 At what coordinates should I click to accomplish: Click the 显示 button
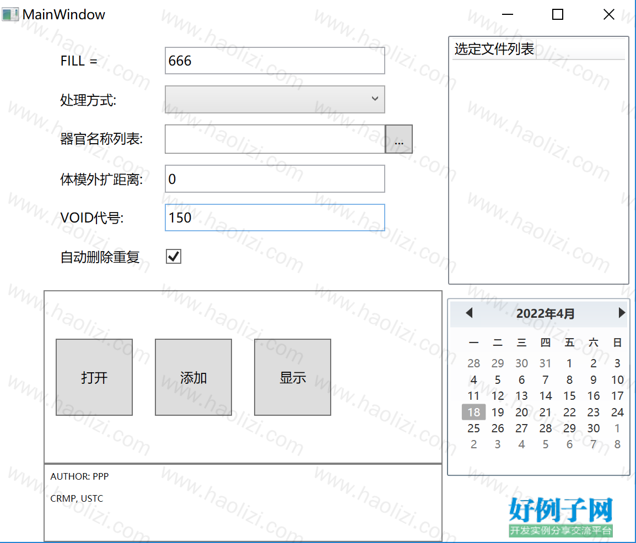coord(293,377)
